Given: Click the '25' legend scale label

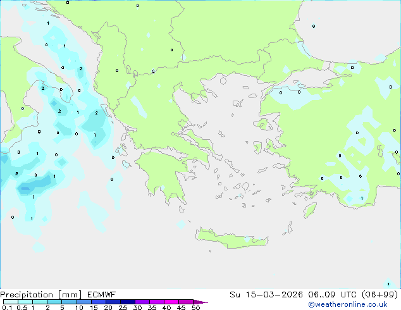Looking at the screenshot, I should pos(123,307).
